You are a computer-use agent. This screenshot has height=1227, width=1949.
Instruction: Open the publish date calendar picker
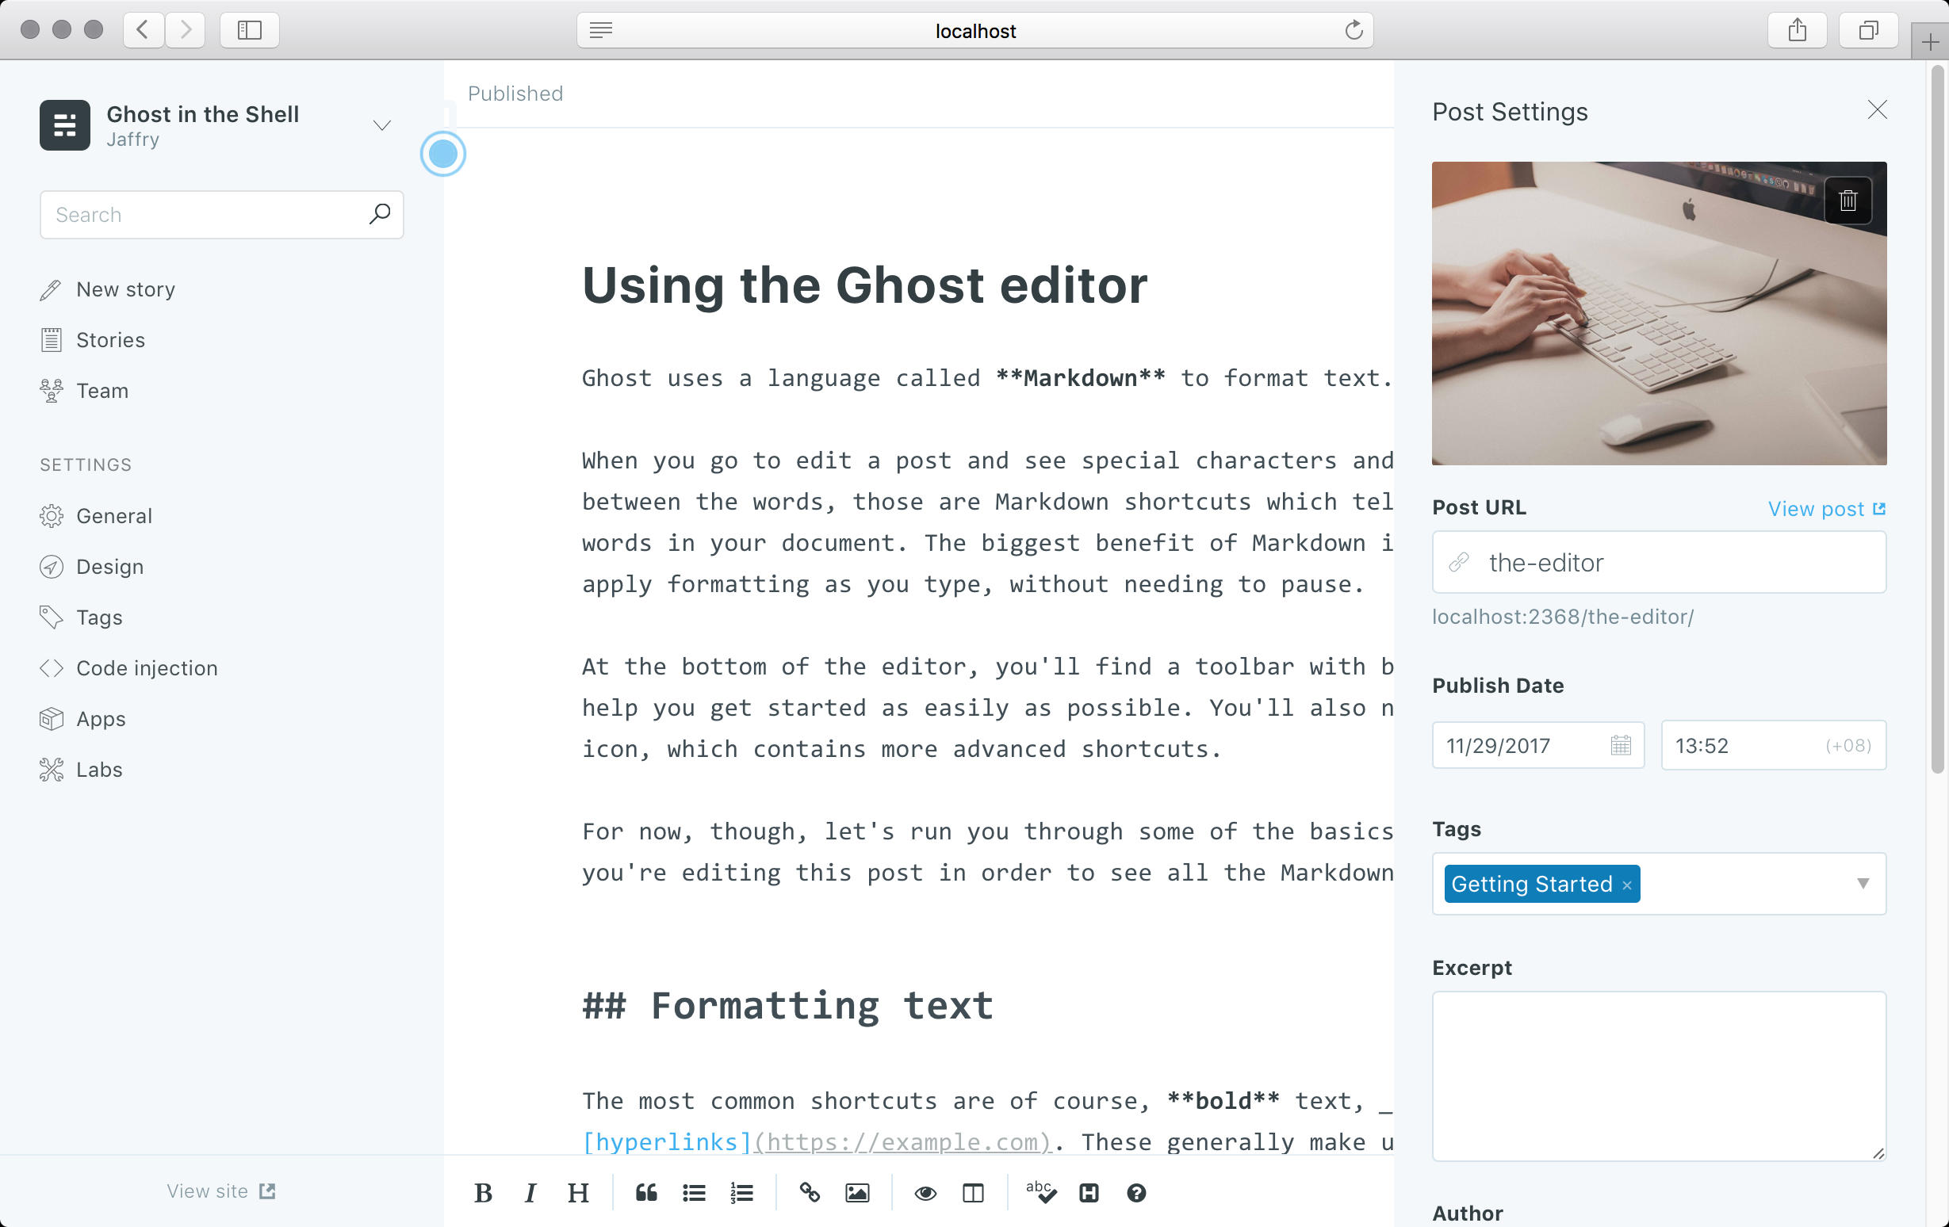tap(1621, 745)
